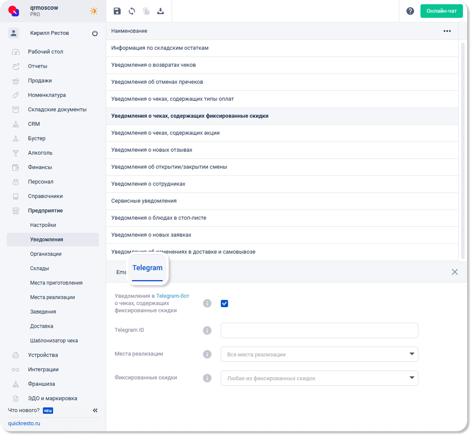Click the download icon in toolbar
Viewport: 471px width, 435px height.
pos(161,11)
